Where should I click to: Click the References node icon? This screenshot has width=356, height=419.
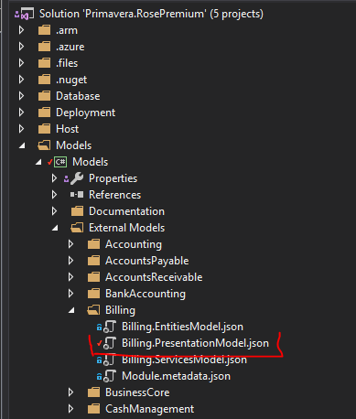pyautogui.click(x=77, y=195)
